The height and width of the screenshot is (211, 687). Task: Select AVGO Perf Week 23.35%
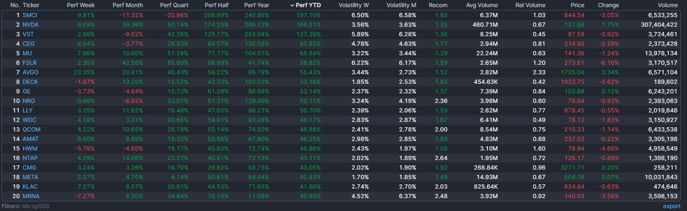[x=84, y=72]
